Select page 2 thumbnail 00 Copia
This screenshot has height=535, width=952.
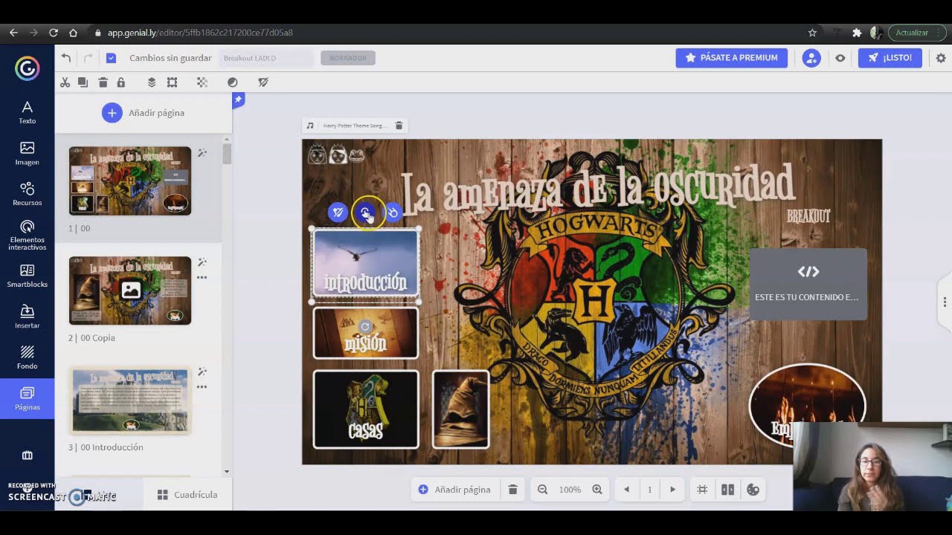pos(130,291)
